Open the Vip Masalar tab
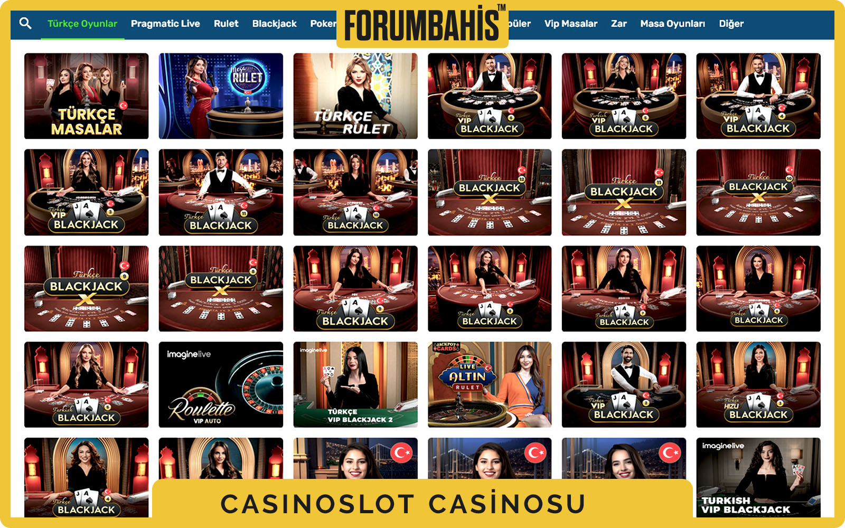The height and width of the screenshot is (528, 845). [x=571, y=24]
